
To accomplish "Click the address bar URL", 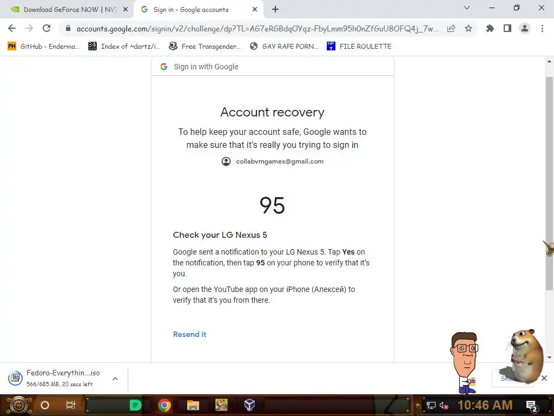I will [257, 29].
